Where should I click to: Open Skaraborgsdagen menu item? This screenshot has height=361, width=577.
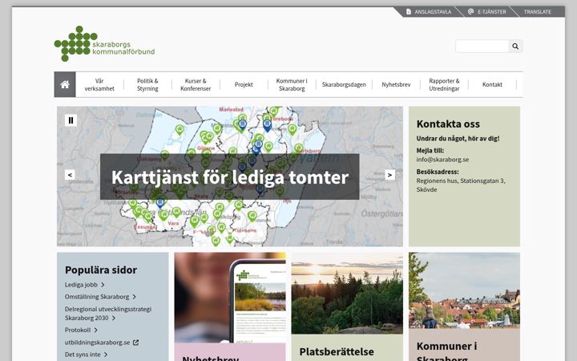(344, 85)
